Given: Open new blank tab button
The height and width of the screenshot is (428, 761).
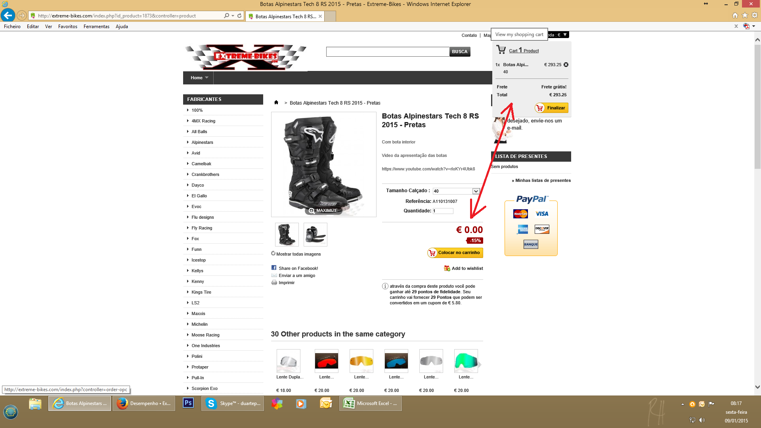Looking at the screenshot, I should (x=331, y=16).
